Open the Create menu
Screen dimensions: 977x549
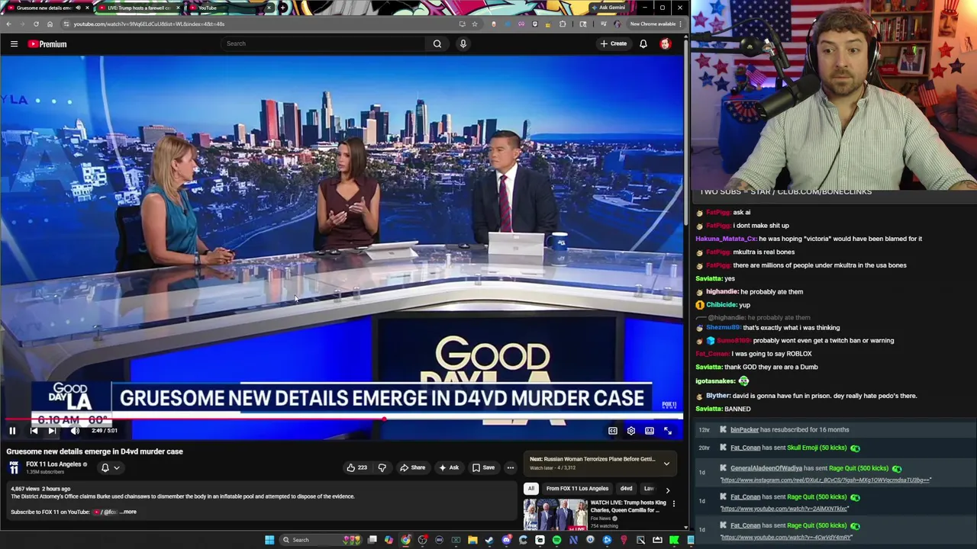tap(613, 43)
